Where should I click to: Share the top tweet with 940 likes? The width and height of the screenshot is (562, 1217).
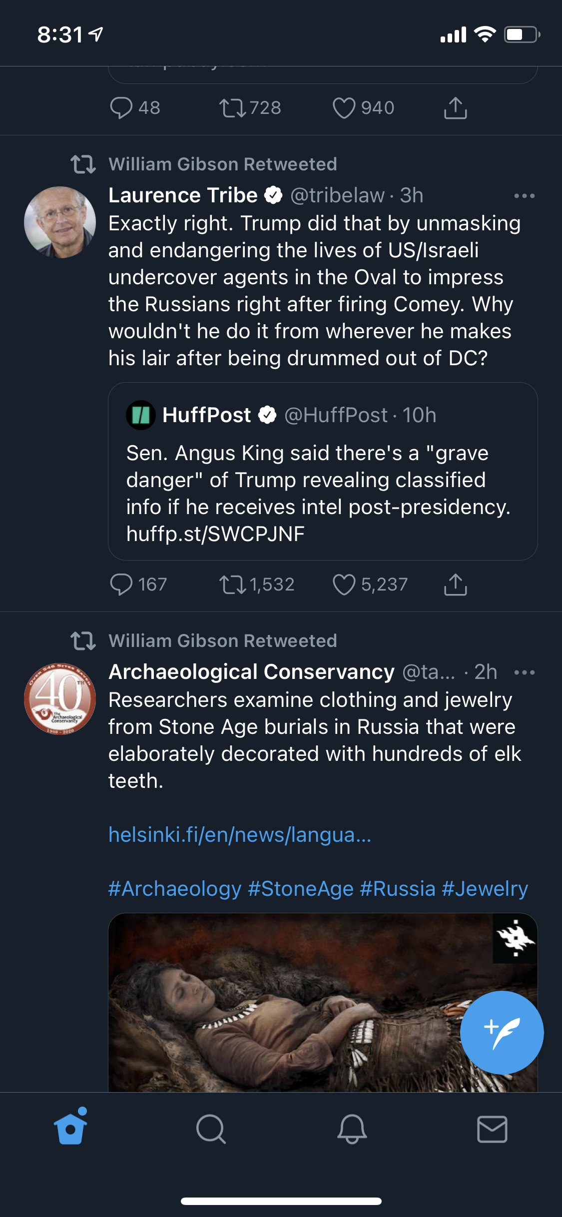(x=455, y=108)
